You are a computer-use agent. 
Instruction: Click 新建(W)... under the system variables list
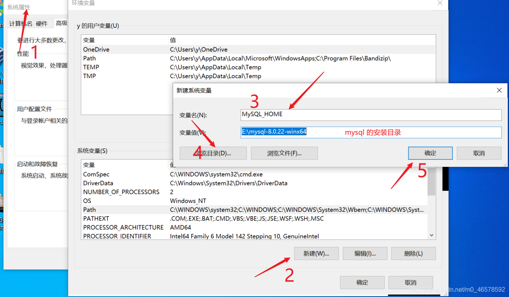tap(316, 254)
